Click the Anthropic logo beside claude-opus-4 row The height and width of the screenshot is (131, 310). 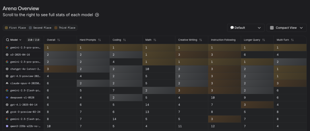(7, 83)
